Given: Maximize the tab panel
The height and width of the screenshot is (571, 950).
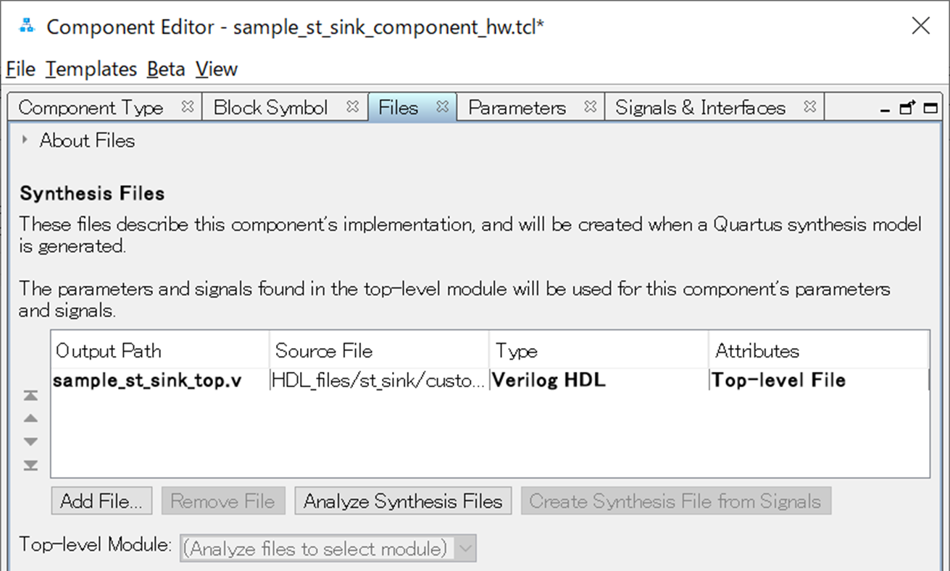Looking at the screenshot, I should click(x=930, y=109).
